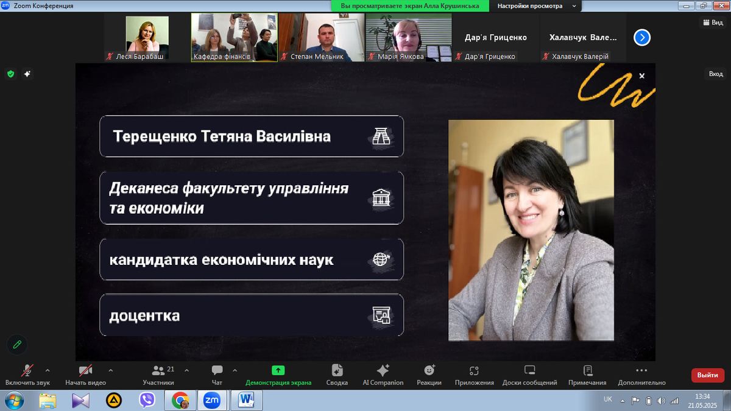Open the green pencil annotation tool

(x=17, y=345)
